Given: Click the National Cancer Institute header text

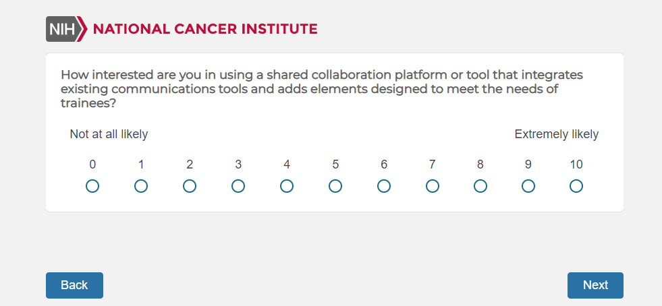Looking at the screenshot, I should 204,29.
